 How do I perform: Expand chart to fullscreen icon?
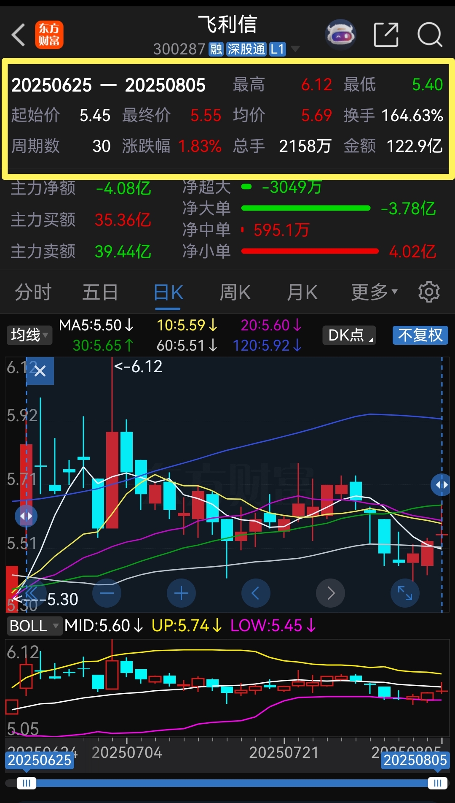(405, 593)
